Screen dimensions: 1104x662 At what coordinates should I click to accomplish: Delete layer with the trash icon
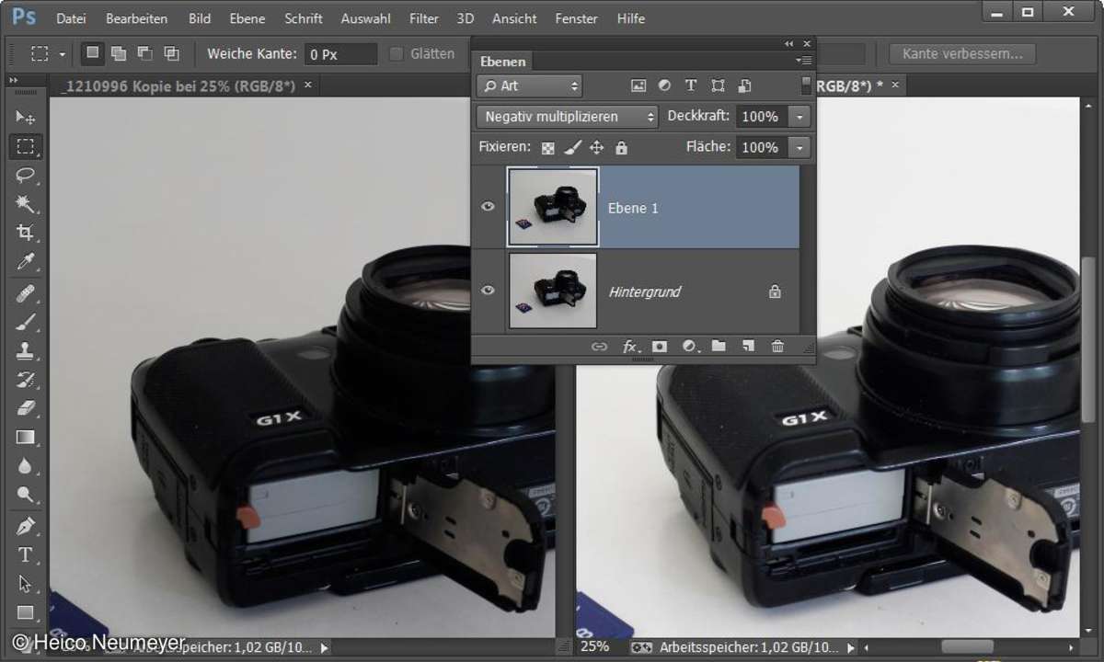click(x=777, y=347)
